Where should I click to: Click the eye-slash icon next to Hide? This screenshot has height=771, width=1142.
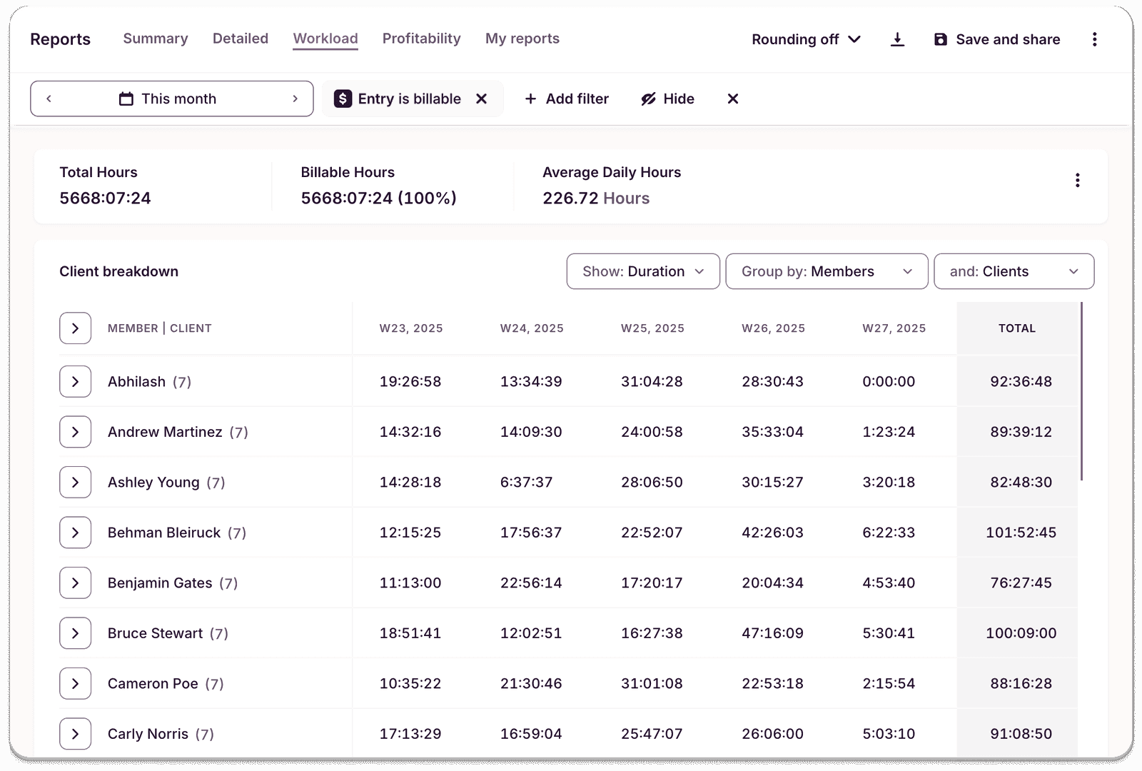click(648, 99)
